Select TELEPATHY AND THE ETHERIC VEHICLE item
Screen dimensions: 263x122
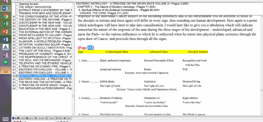pyautogui.click(x=45, y=63)
